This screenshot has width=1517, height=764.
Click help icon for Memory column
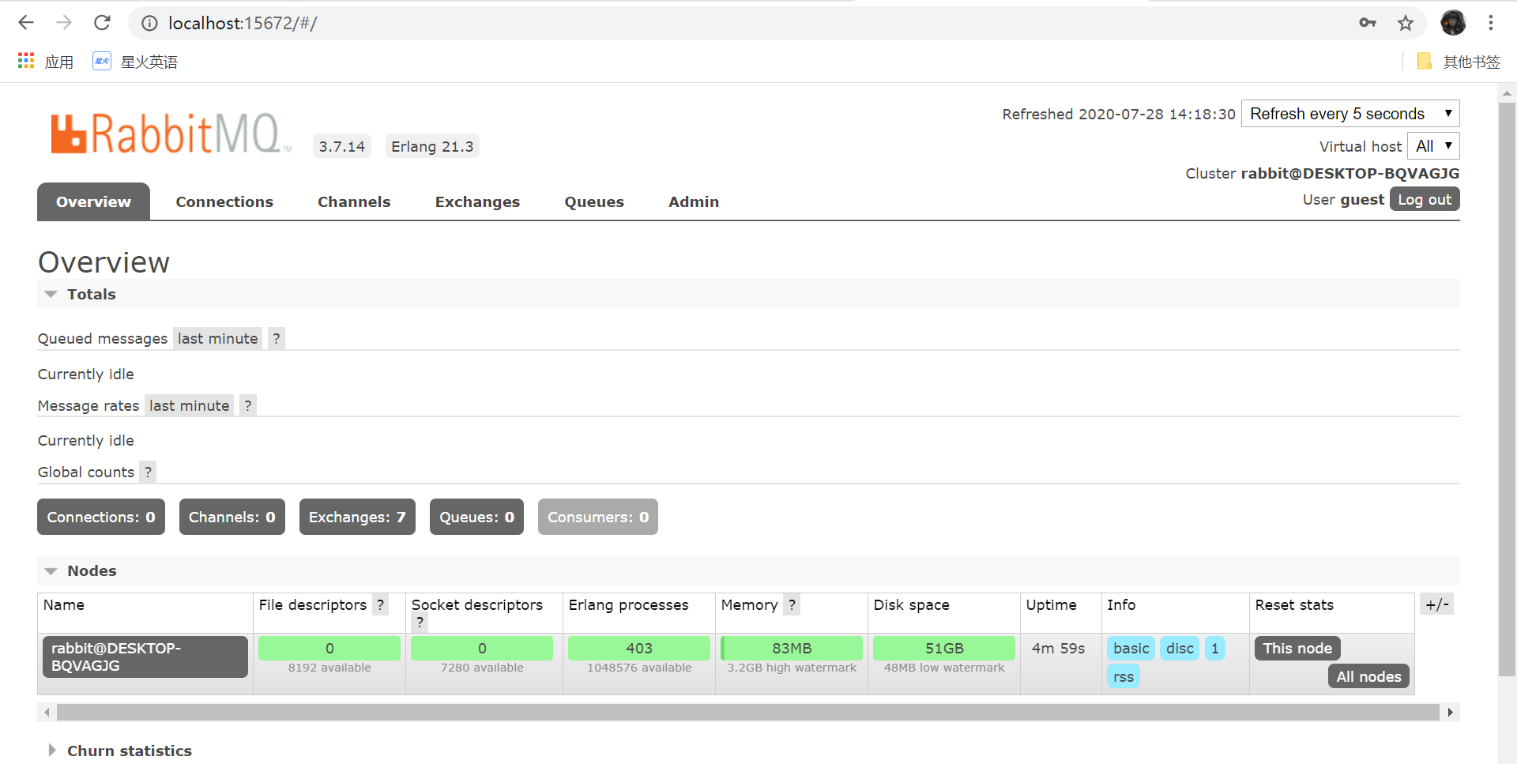tap(792, 604)
